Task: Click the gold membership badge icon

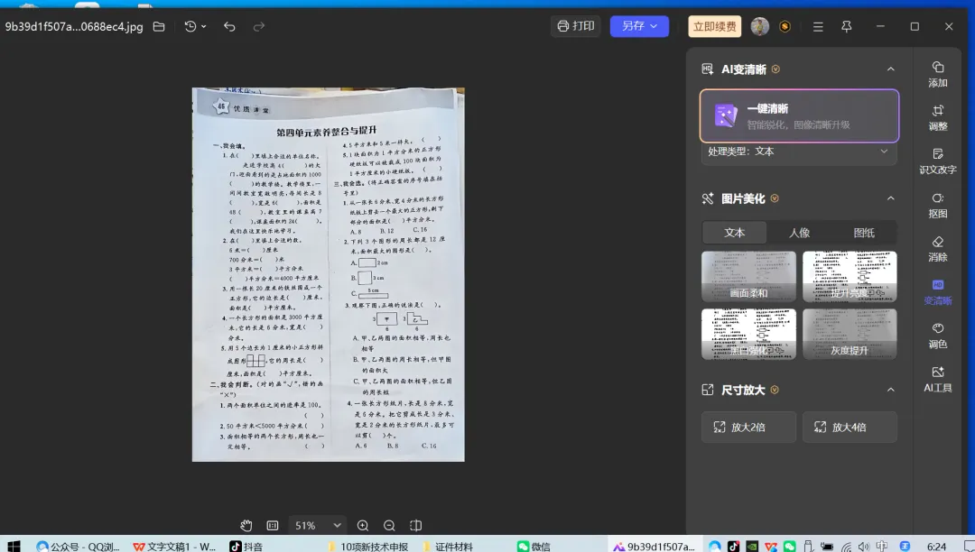Action: pos(785,26)
